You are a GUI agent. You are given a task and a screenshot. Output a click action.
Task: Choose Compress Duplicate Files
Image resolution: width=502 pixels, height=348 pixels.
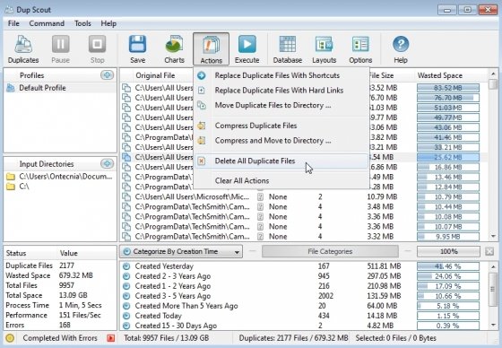click(281, 126)
